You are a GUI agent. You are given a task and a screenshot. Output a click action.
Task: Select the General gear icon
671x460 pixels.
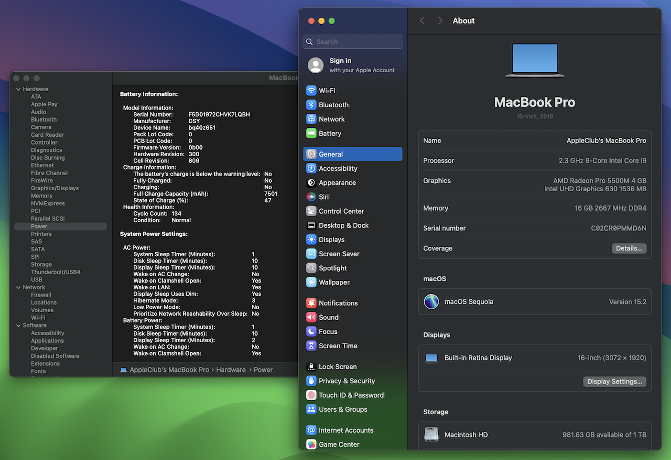(311, 154)
